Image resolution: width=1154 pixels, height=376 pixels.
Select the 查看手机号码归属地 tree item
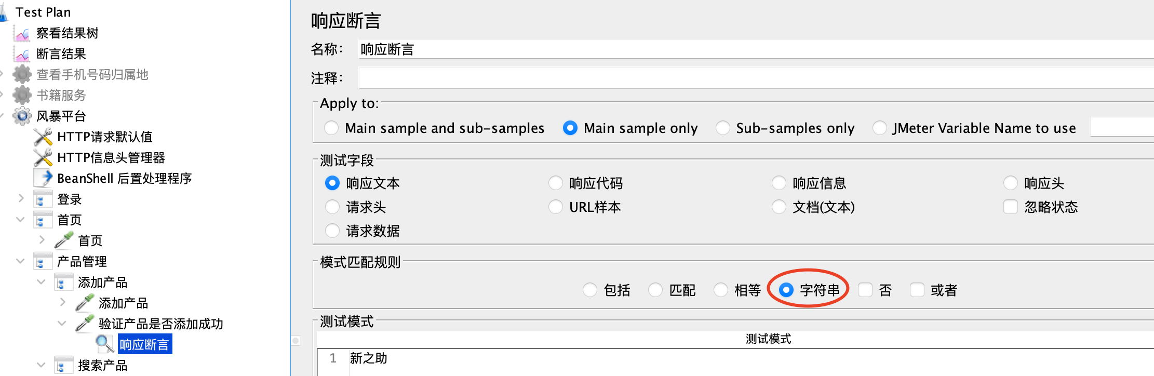coord(92,75)
